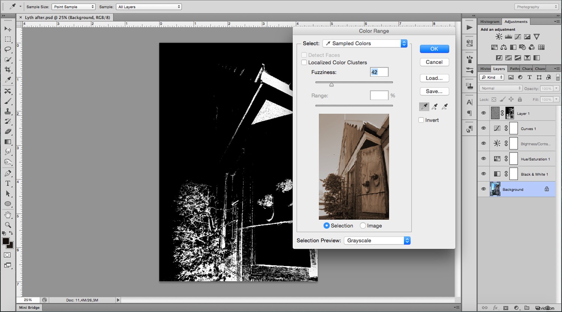This screenshot has height=312, width=562.
Task: Open the Selection Preview dropdown
Action: tap(377, 240)
